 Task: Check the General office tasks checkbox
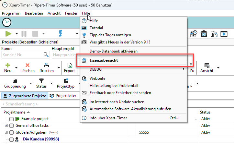click(x=12, y=126)
